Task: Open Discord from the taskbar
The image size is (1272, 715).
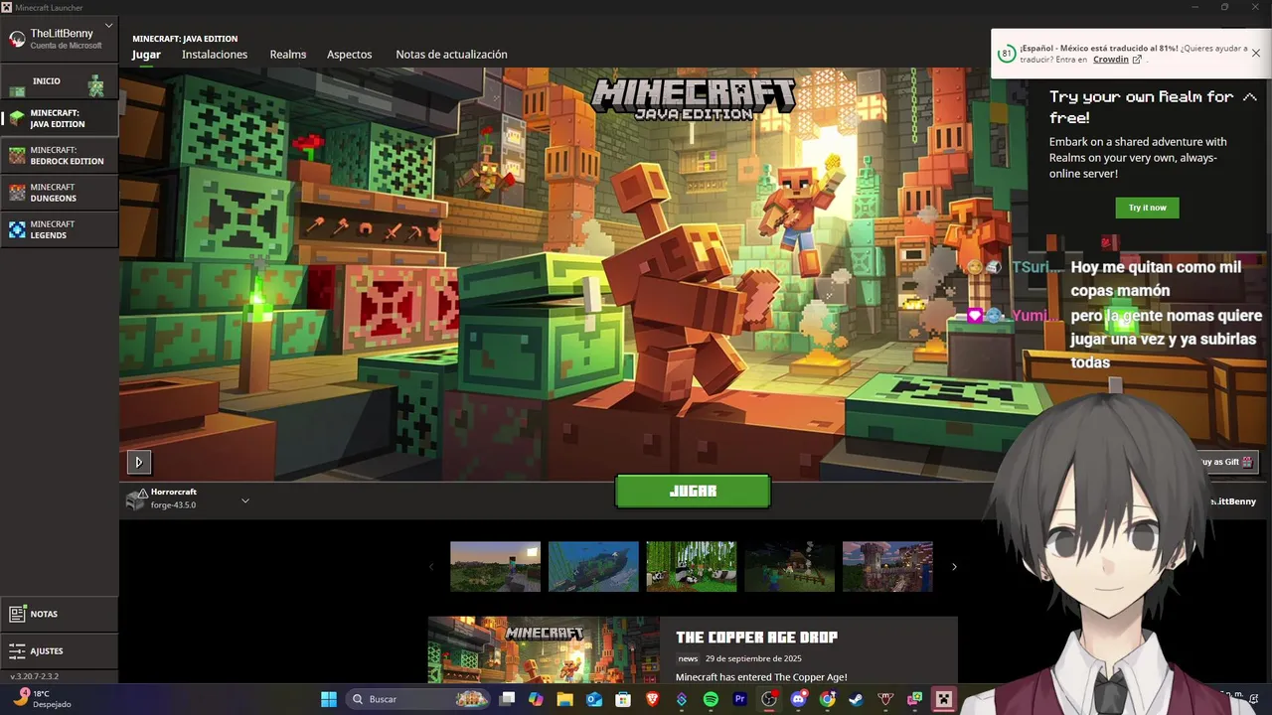Action: [798, 699]
